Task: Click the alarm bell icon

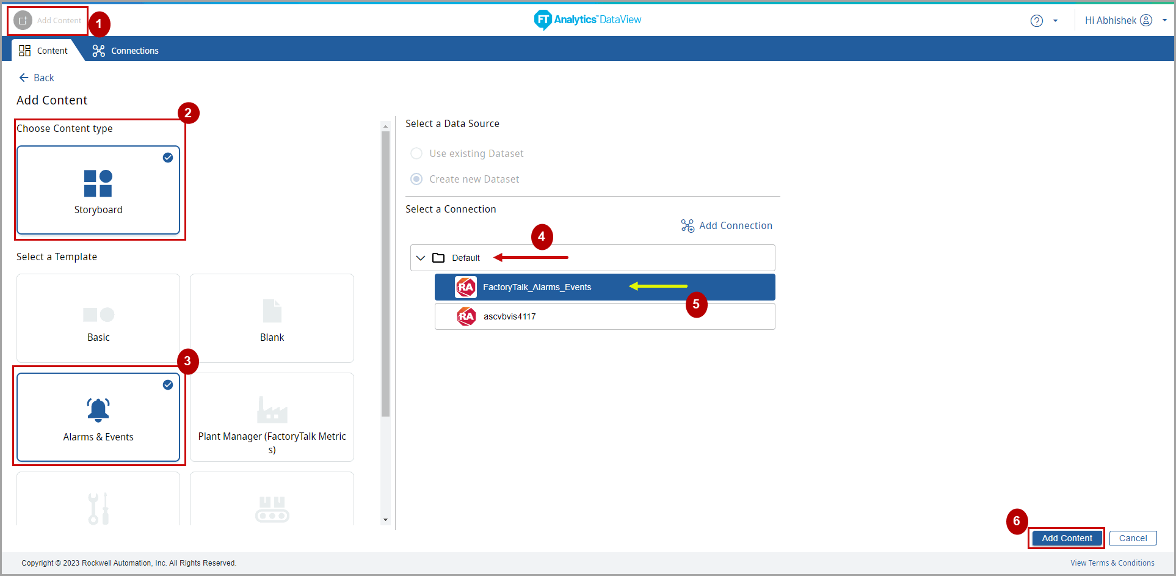Action: 98,410
